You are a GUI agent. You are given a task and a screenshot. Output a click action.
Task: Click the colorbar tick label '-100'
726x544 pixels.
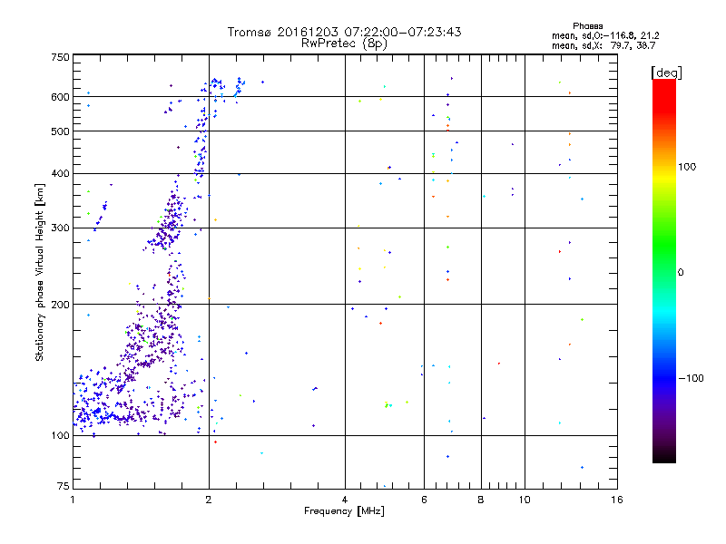coord(691,378)
